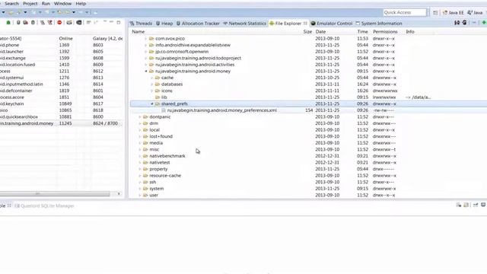This screenshot has width=487, height=274.
Task: Click the Name column header
Action: point(138,32)
